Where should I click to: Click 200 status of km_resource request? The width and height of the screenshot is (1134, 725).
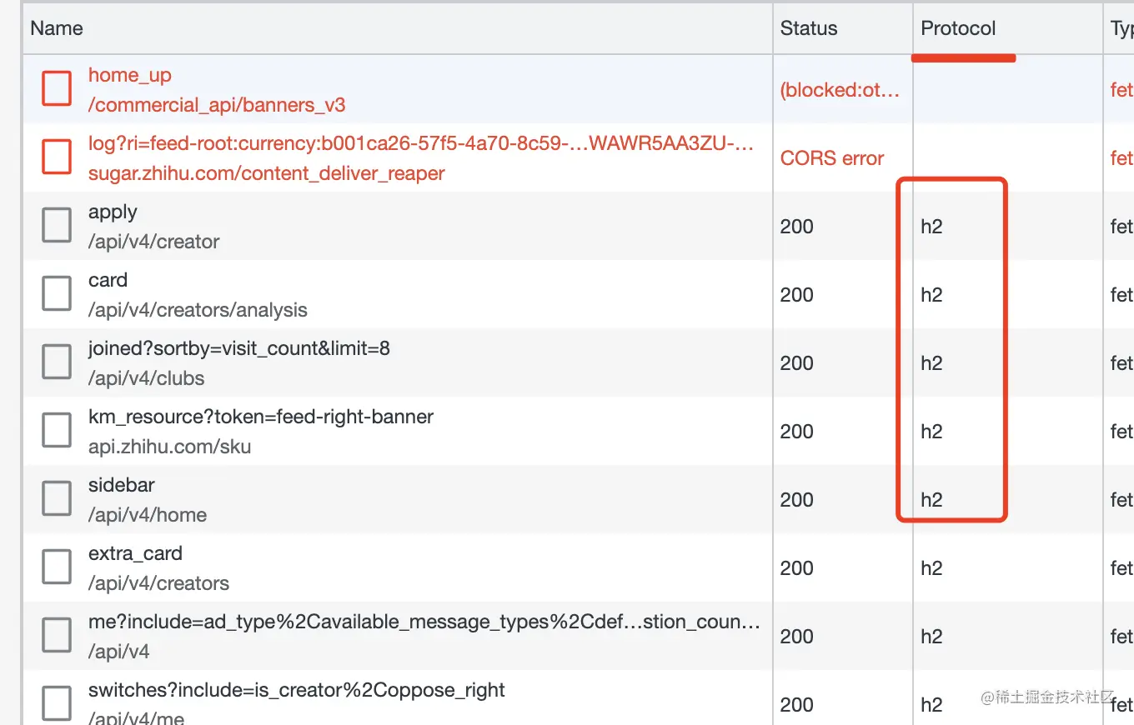pyautogui.click(x=796, y=432)
